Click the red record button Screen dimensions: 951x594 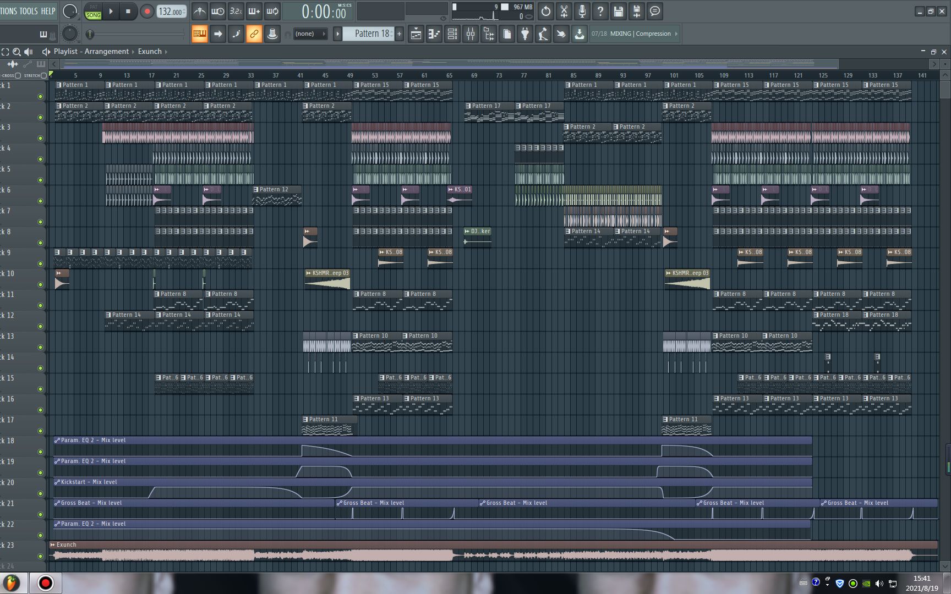coord(146,11)
